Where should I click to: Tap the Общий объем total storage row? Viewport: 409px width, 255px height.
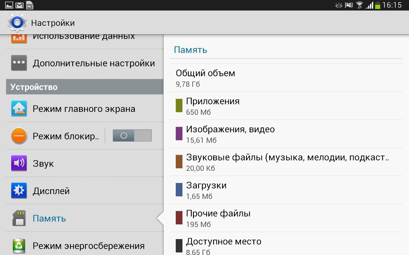205,78
